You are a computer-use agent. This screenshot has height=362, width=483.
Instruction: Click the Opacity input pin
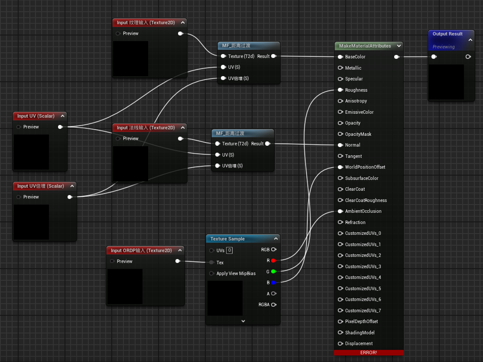340,123
